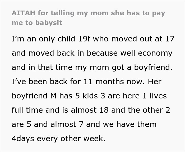Click the phrase "almost 18"

[90, 110]
